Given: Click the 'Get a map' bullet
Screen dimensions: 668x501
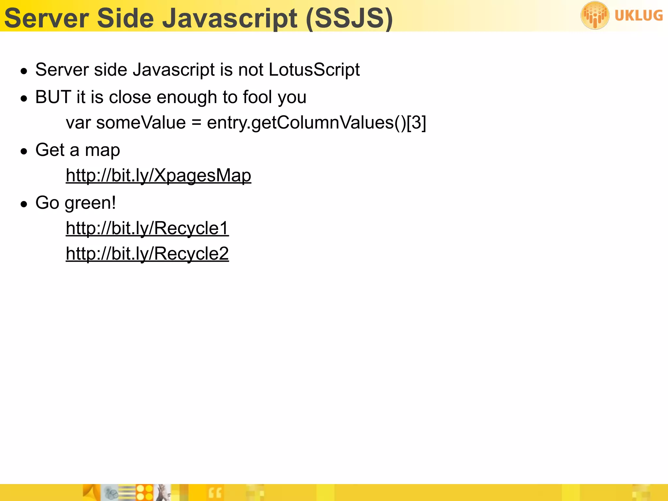Looking at the screenshot, I should [78, 150].
